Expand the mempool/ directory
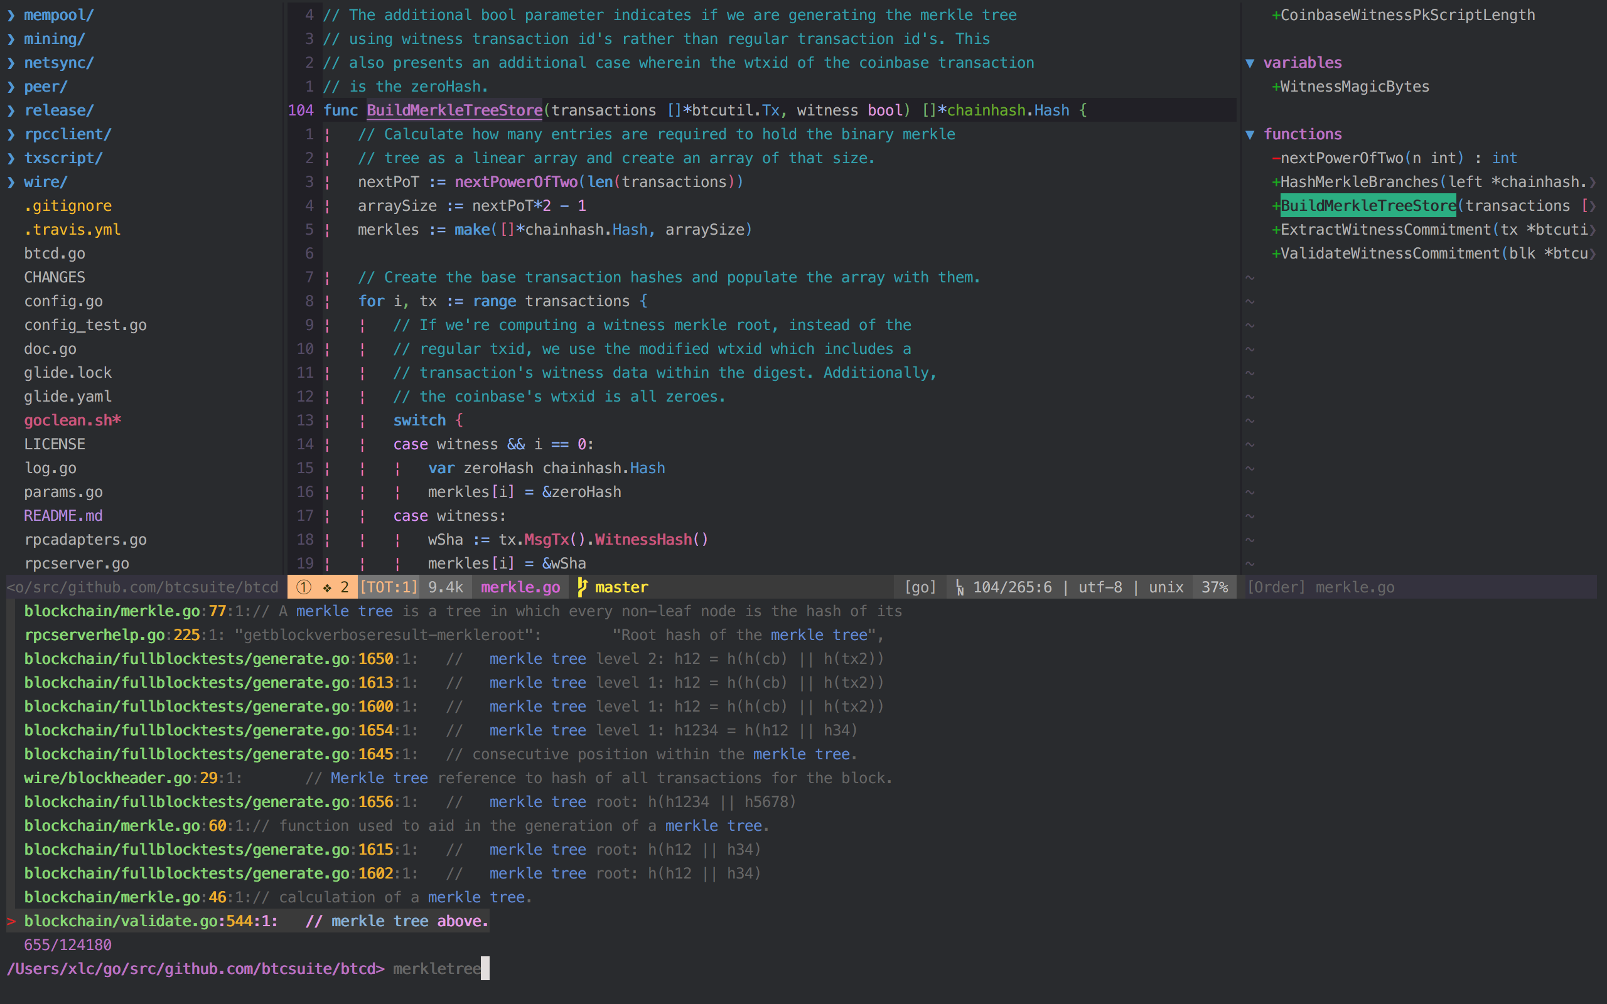This screenshot has height=1004, width=1607. (11, 14)
